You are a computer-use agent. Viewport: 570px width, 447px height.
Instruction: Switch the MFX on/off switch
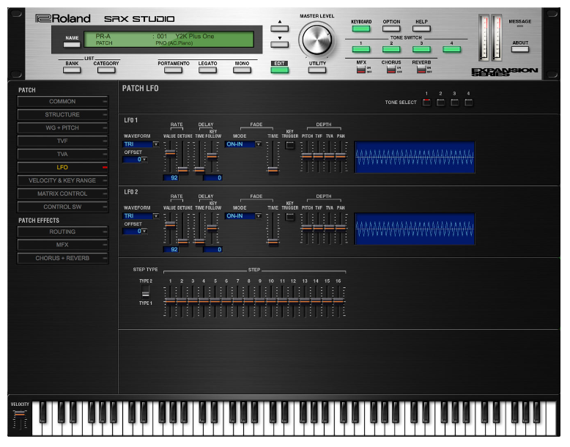(361, 69)
